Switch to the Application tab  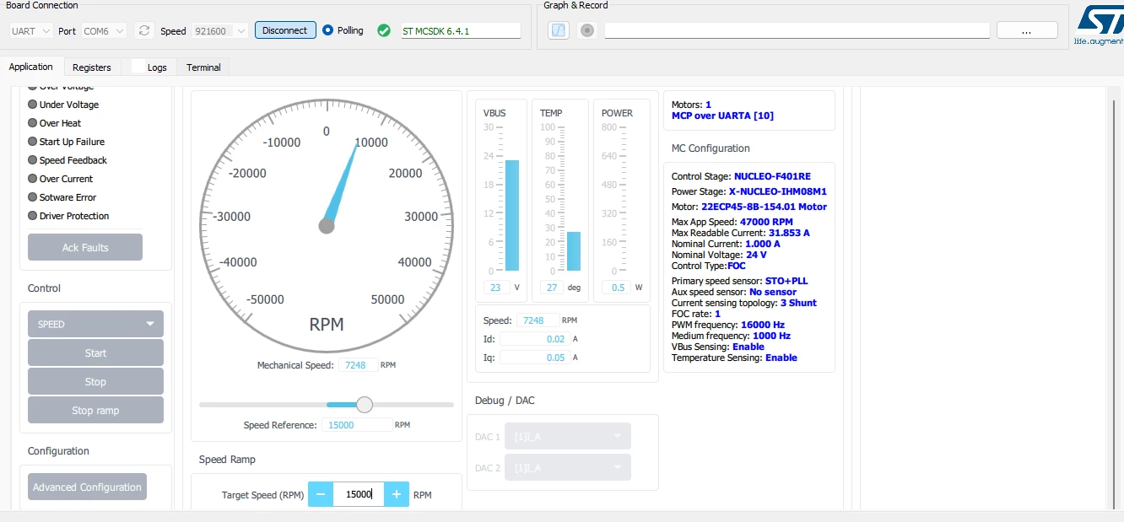[x=31, y=67]
